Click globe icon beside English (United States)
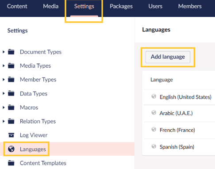 (154, 96)
